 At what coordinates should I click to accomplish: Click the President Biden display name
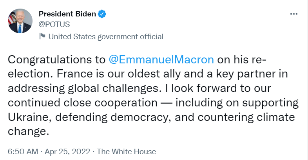(67, 14)
